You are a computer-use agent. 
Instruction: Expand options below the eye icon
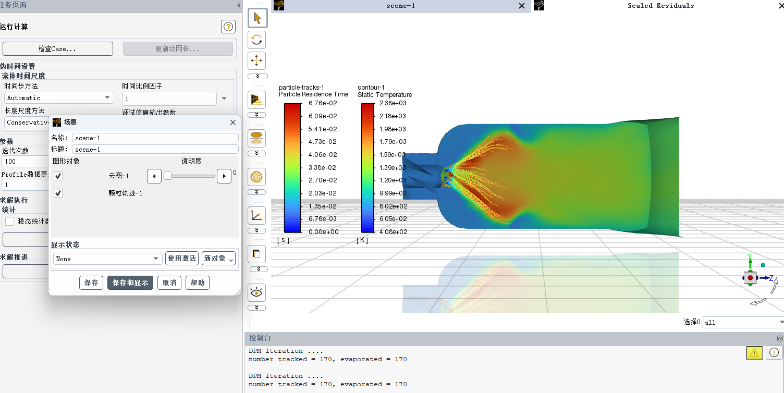pyautogui.click(x=256, y=308)
